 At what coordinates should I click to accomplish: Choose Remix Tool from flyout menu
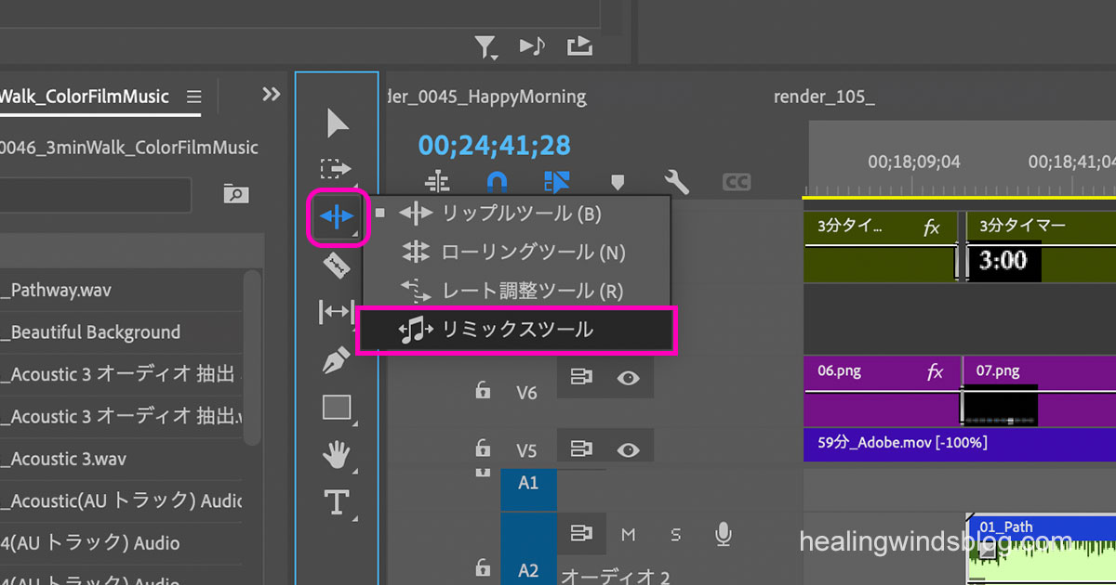point(516,331)
